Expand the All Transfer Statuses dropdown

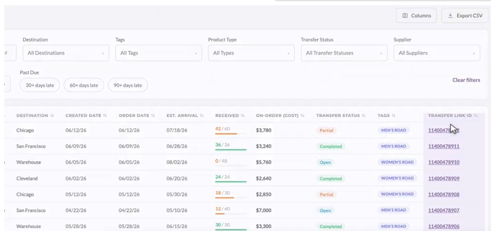[x=344, y=53]
